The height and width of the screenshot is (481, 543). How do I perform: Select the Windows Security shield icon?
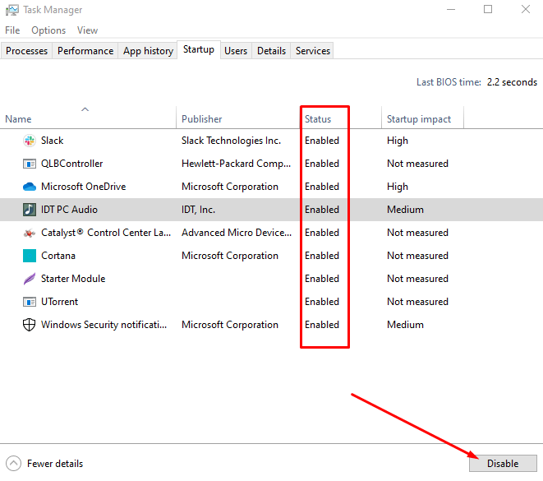29,325
